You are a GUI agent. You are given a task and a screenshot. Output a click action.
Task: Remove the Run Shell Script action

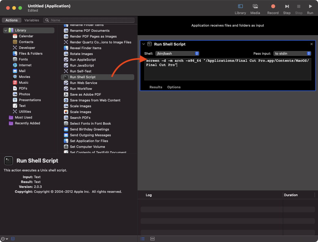coord(312,44)
